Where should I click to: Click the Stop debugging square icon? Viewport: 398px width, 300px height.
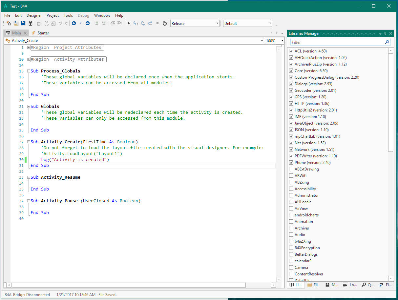point(157,23)
